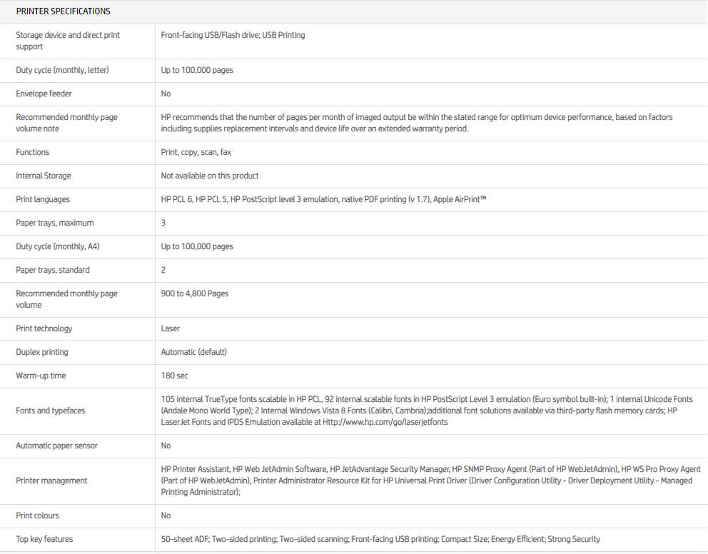
Task: Click the 'Automatic paper sensor' label
Action: (56, 445)
